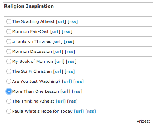Image resolution: width=156 pixels, height=133 pixels.
Task: Visit Mormon Fair-Cast url link
Action: [55, 31]
